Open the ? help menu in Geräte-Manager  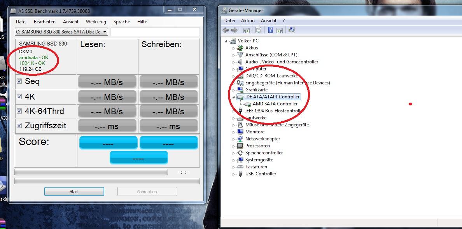(284, 21)
